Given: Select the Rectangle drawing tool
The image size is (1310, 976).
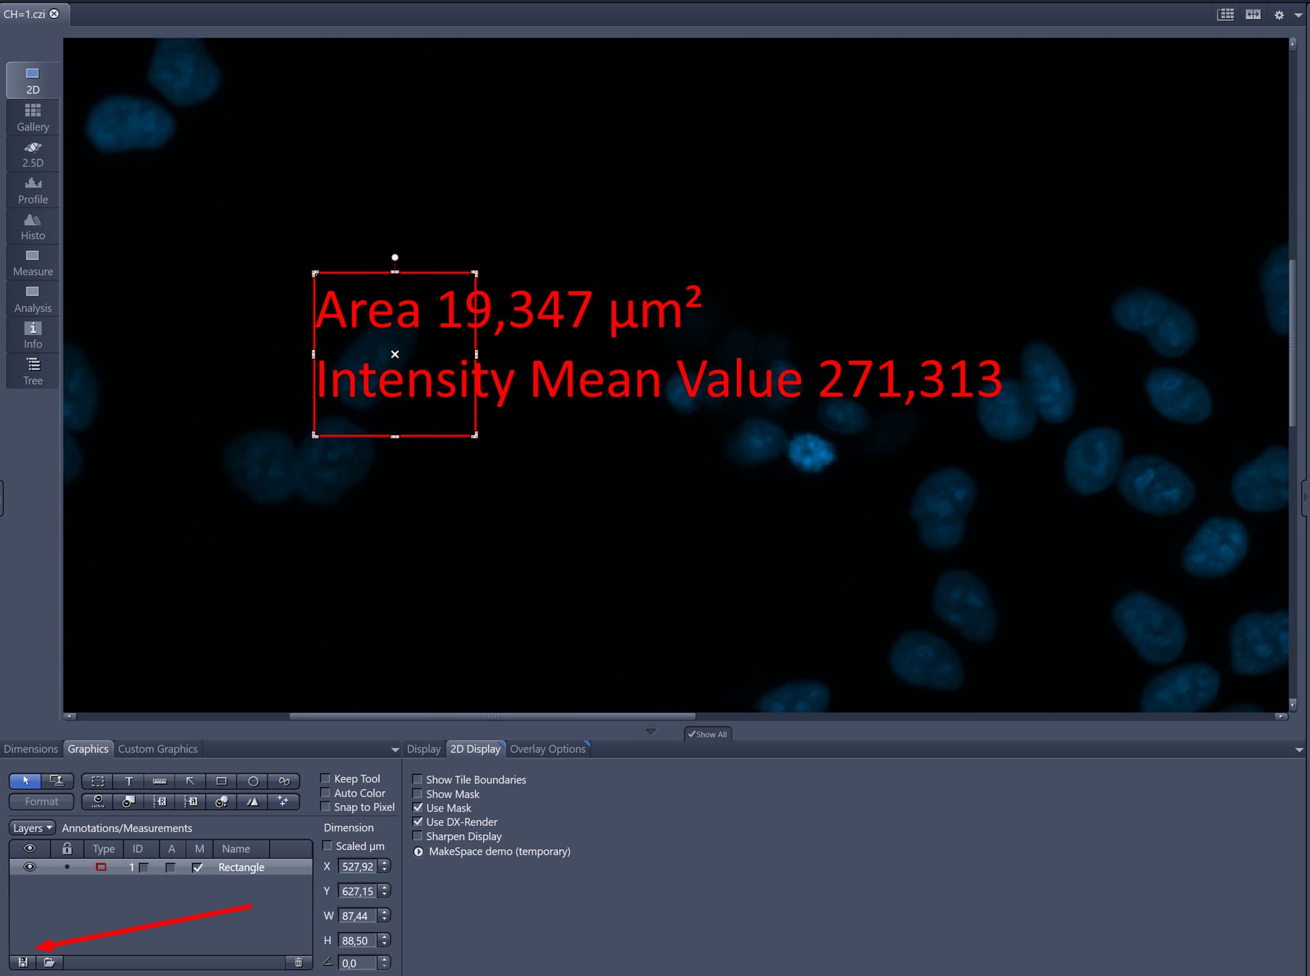Looking at the screenshot, I should [222, 782].
